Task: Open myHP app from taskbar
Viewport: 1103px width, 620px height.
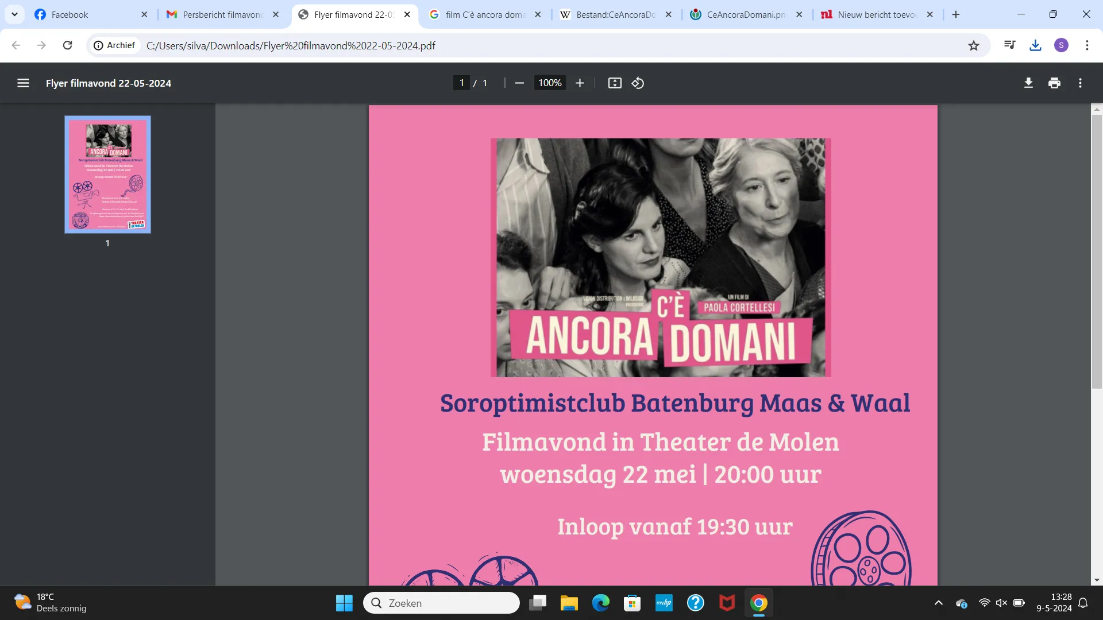Action: 664,603
